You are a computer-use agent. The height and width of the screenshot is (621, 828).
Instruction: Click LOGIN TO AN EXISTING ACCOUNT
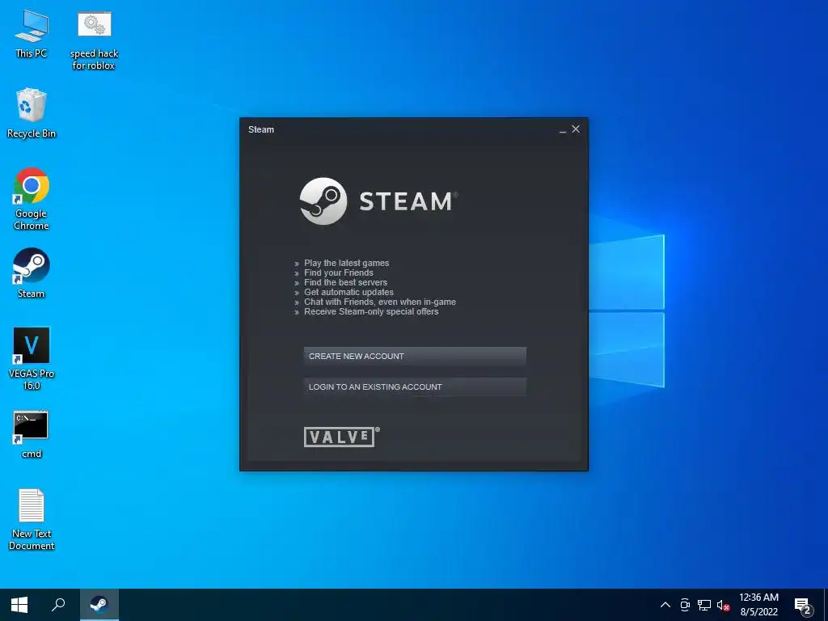pyautogui.click(x=415, y=387)
